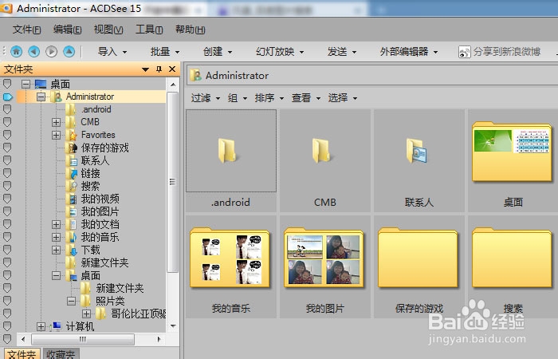Switch to the 收藏夹 bottom tab
The image size is (558, 359).
coord(60,354)
